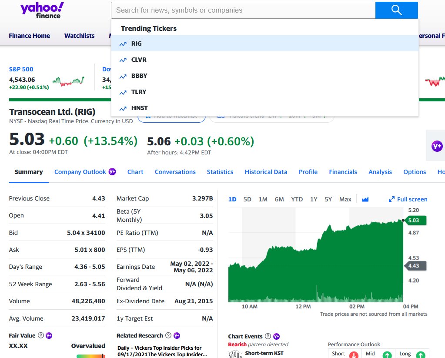Click the Y+ badge next to Company Outlook
445x358 pixels.
[x=112, y=171]
